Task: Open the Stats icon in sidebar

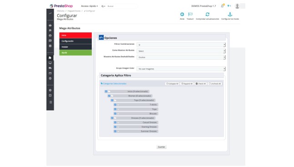Action: tap(50, 46)
